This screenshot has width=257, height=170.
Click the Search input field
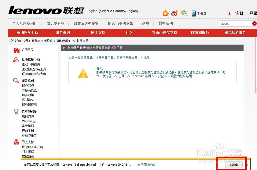(x=236, y=24)
